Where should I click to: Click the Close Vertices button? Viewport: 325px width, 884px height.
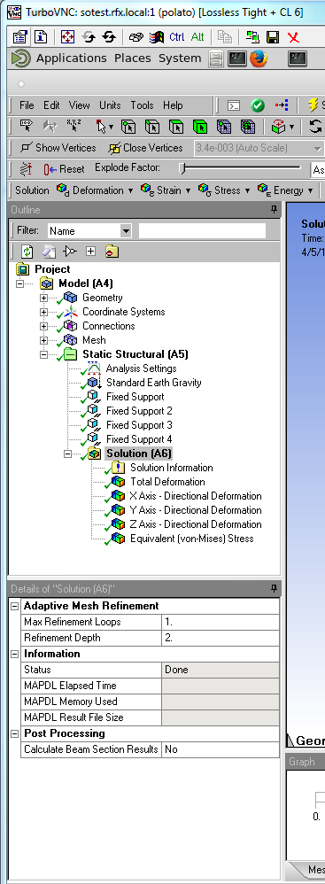click(146, 148)
